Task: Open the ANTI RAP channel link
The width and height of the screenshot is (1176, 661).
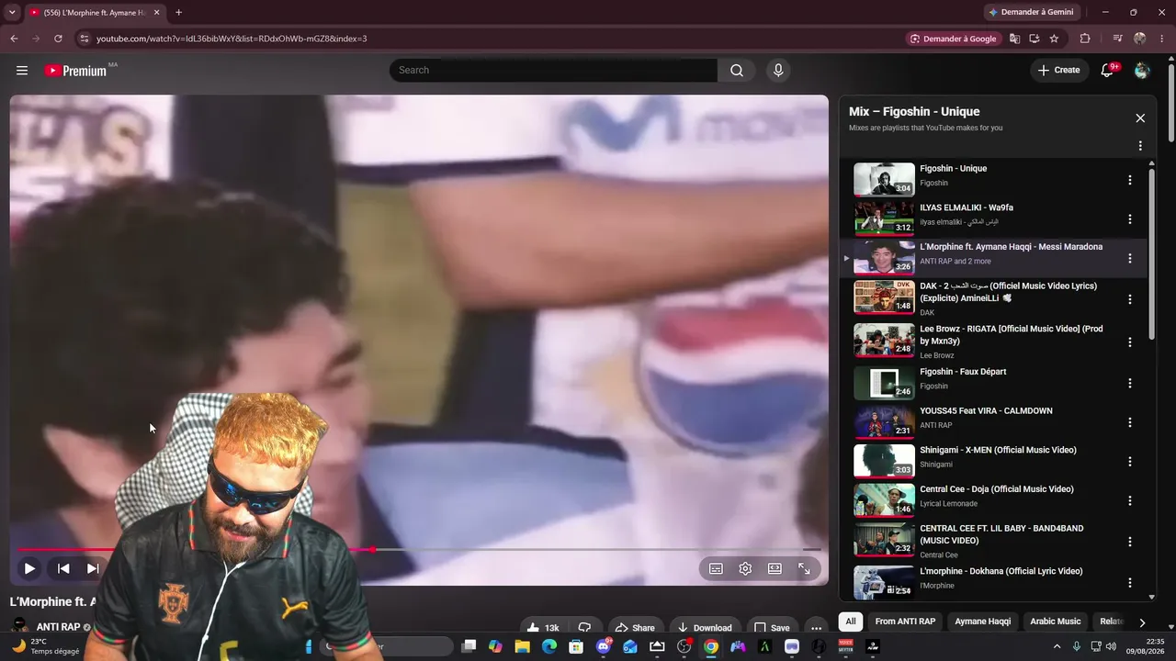Action: click(58, 627)
